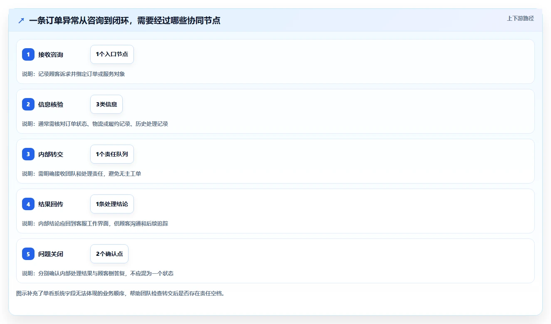Click description 需明确接收团队和处理责任
Viewport: 551px width, 324px height.
point(82,174)
